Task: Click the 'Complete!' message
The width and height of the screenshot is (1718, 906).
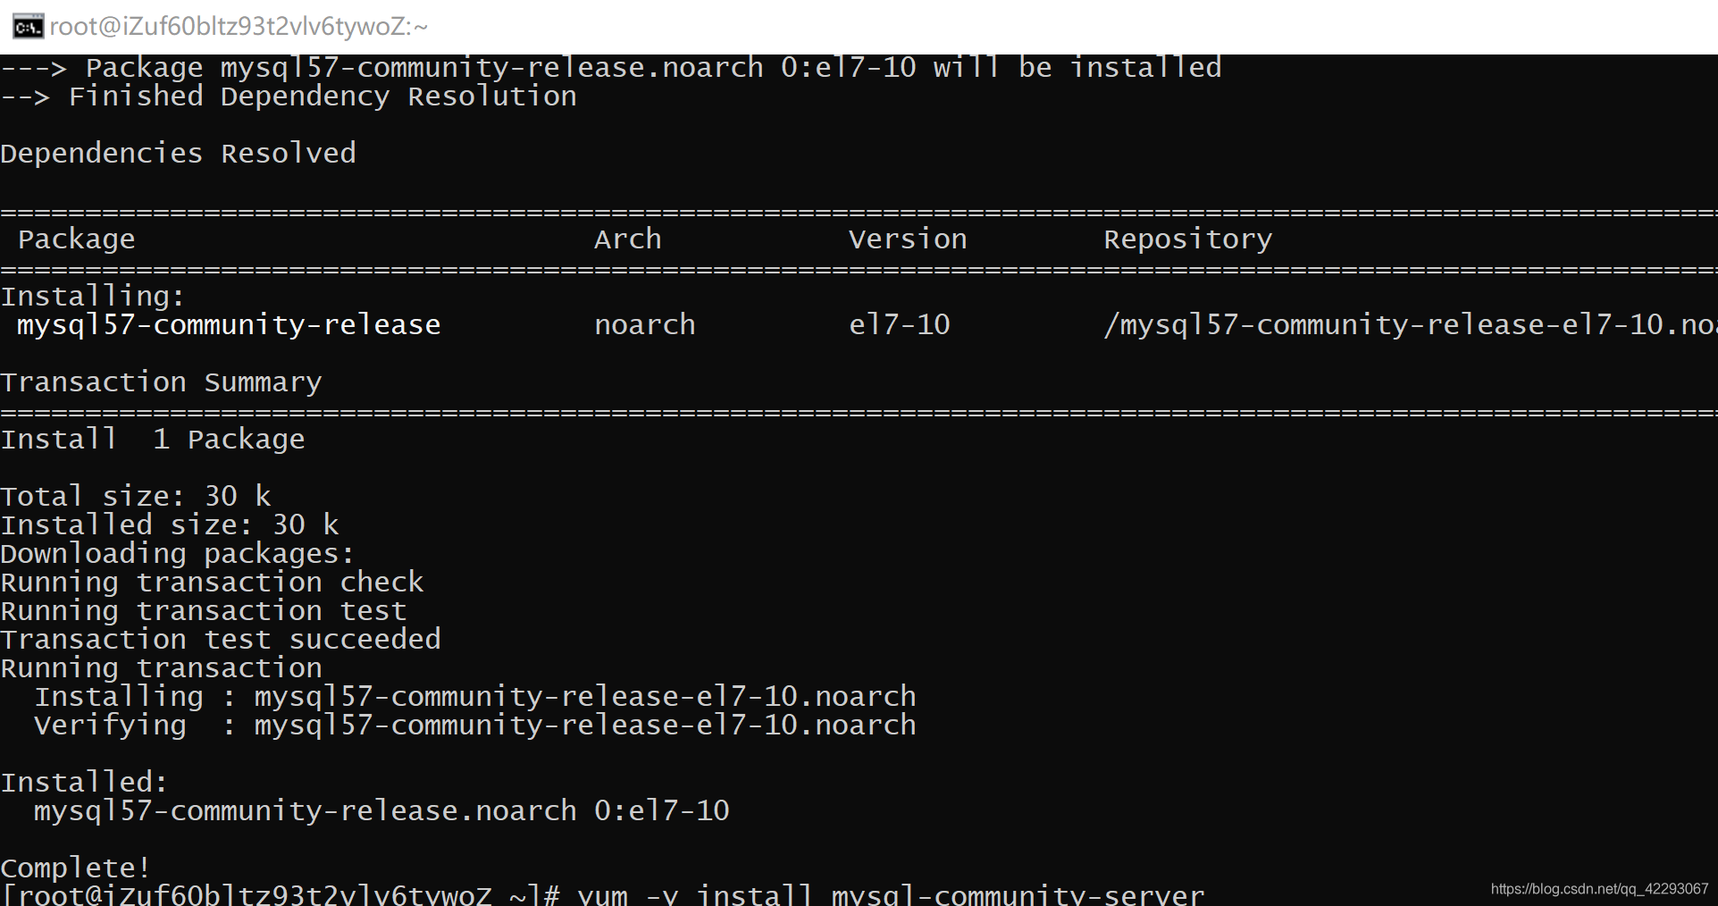Action: coord(76,868)
